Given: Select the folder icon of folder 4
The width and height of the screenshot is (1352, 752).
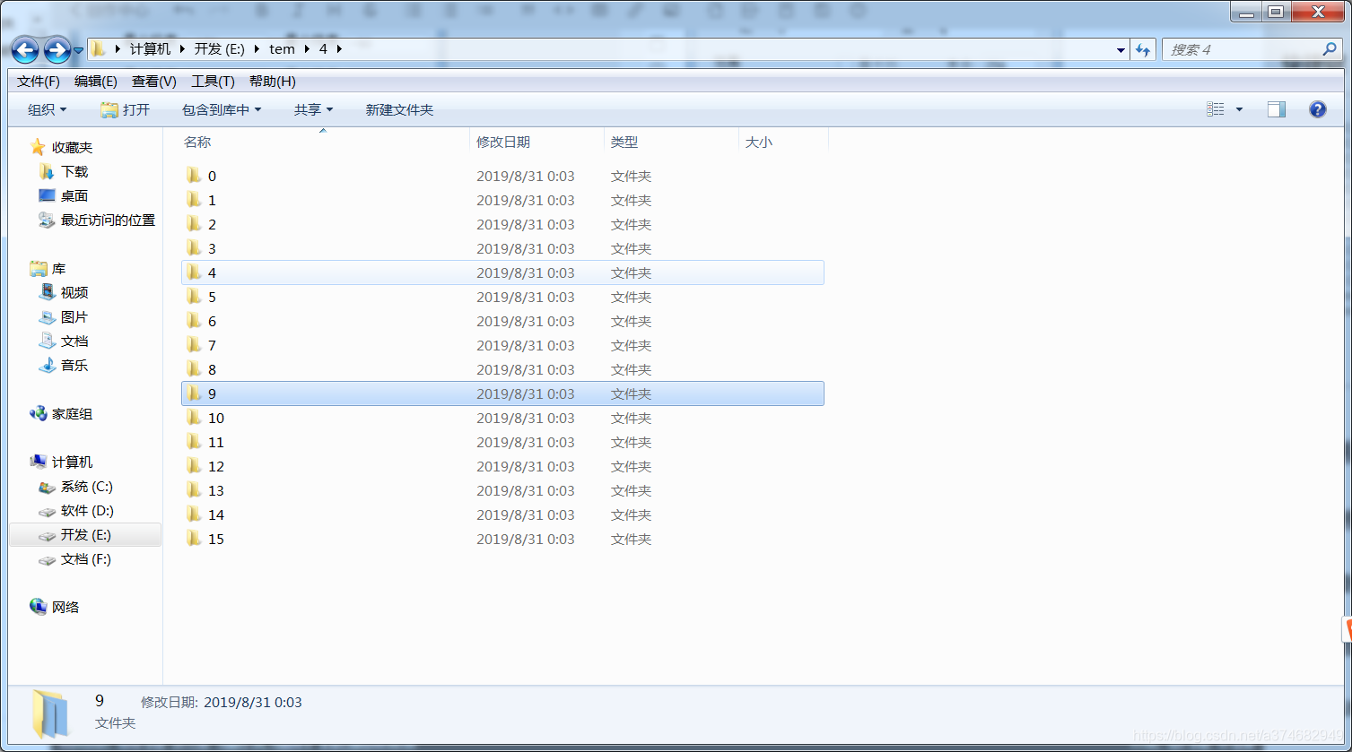Looking at the screenshot, I should [x=193, y=272].
